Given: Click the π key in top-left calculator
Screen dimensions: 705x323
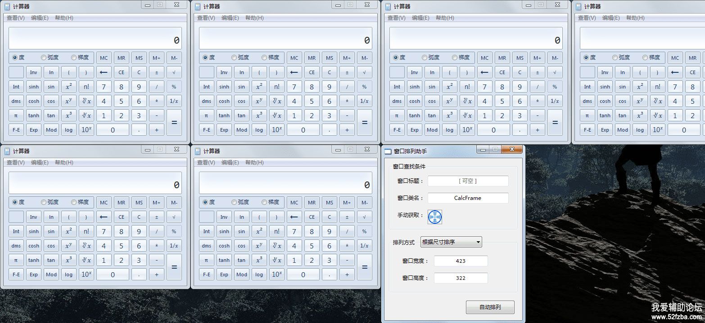Looking at the screenshot, I should coord(16,115).
